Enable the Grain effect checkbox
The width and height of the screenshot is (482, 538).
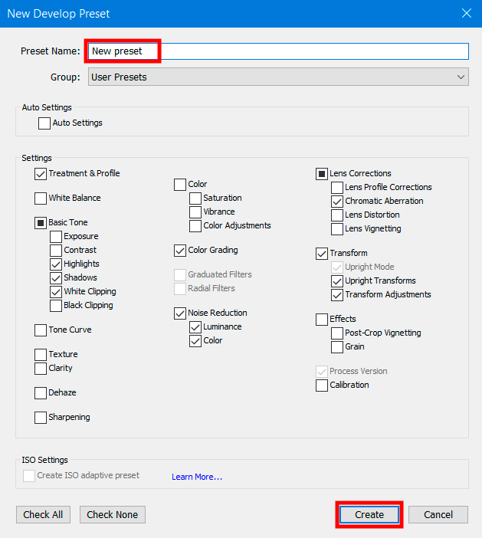[x=337, y=347]
